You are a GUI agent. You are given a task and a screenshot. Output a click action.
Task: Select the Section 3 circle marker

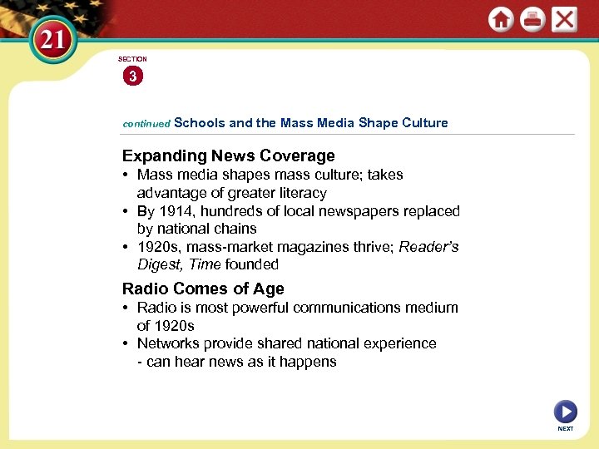[x=133, y=76]
